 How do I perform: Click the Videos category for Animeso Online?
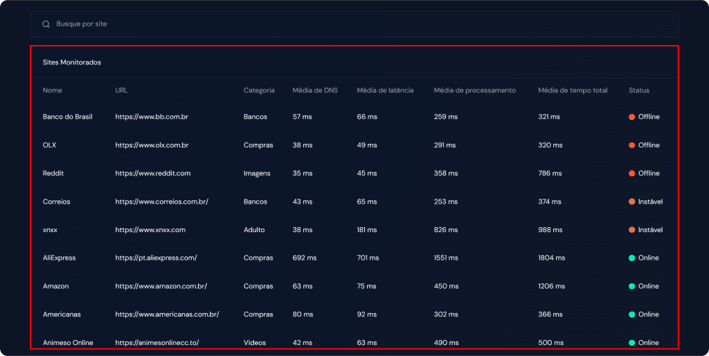(x=255, y=343)
